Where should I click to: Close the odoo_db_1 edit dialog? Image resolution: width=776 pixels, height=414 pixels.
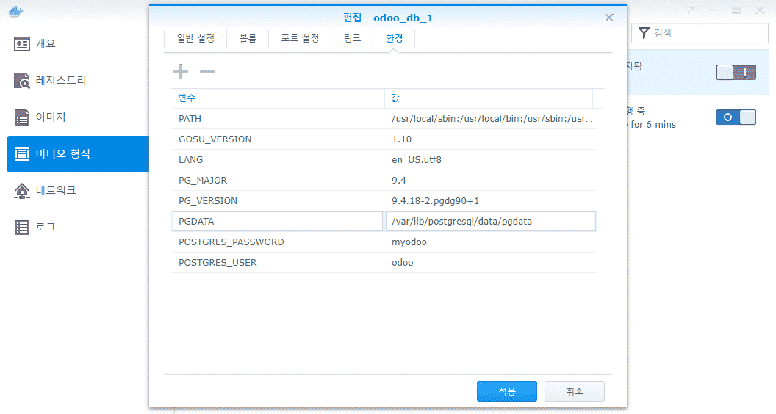point(608,18)
